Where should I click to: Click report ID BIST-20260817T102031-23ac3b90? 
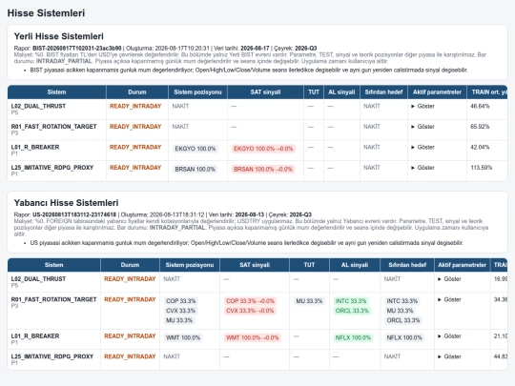[x=77, y=49]
